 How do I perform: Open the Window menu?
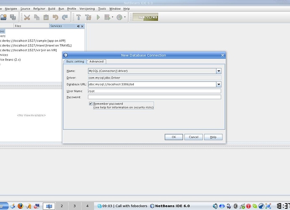pos(115,9)
